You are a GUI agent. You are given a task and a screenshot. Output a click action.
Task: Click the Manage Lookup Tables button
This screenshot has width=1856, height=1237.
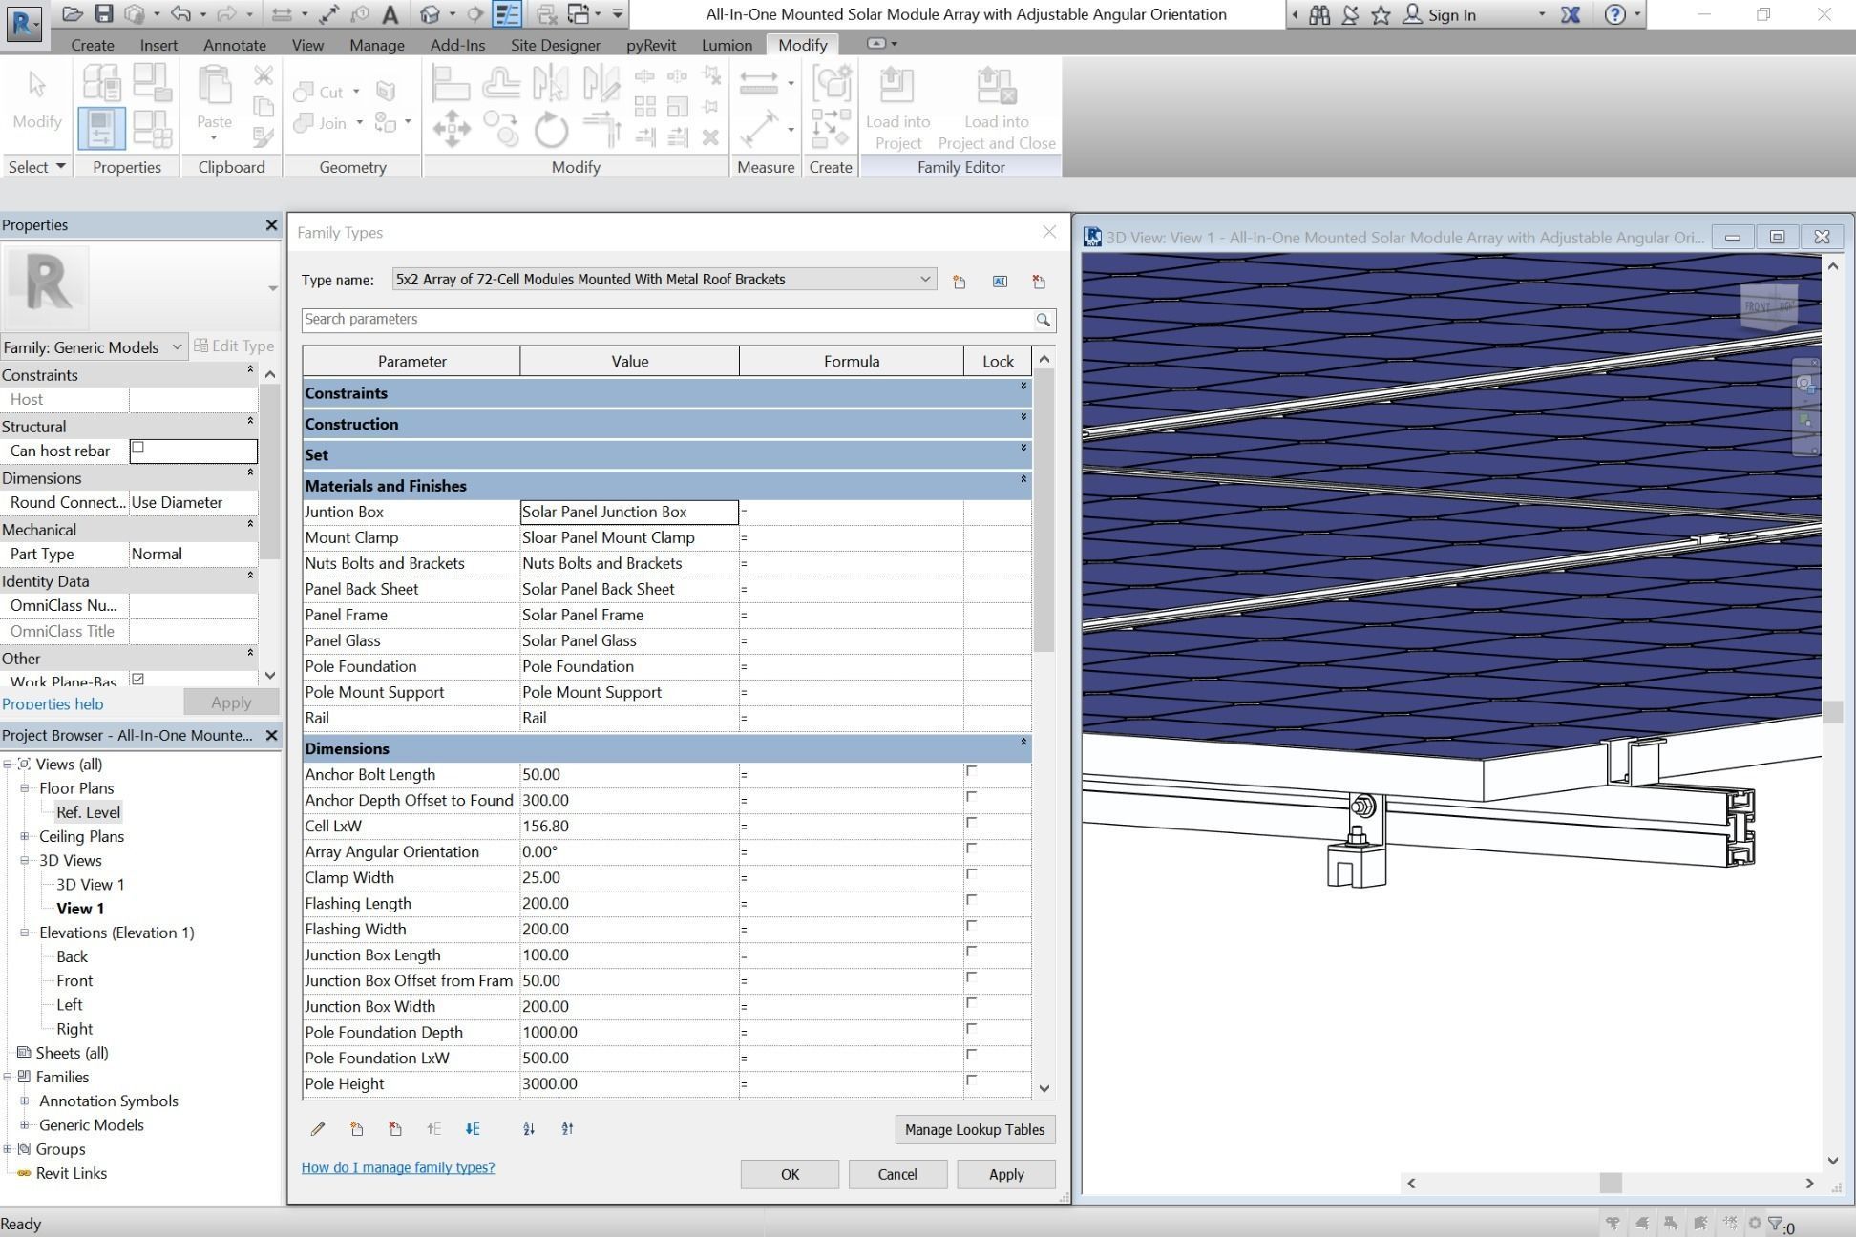click(974, 1129)
